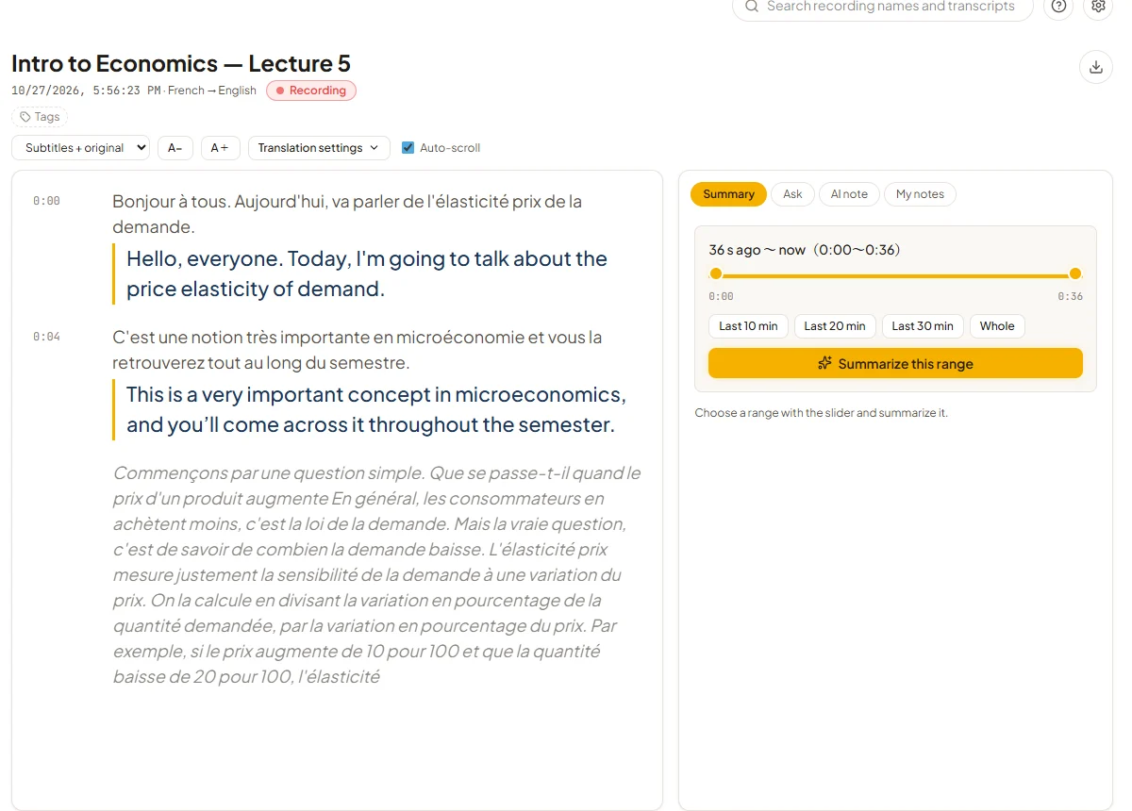
Task: Click the download transcript icon
Action: click(x=1096, y=67)
